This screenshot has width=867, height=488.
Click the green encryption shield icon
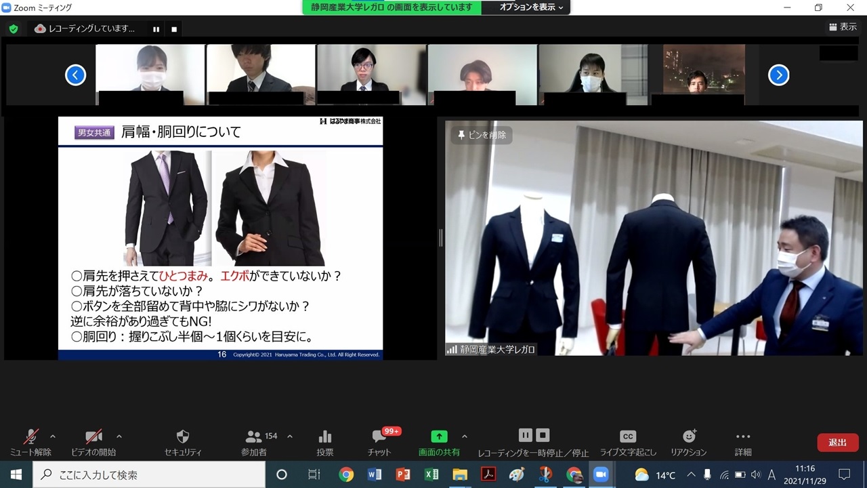pyautogui.click(x=14, y=29)
